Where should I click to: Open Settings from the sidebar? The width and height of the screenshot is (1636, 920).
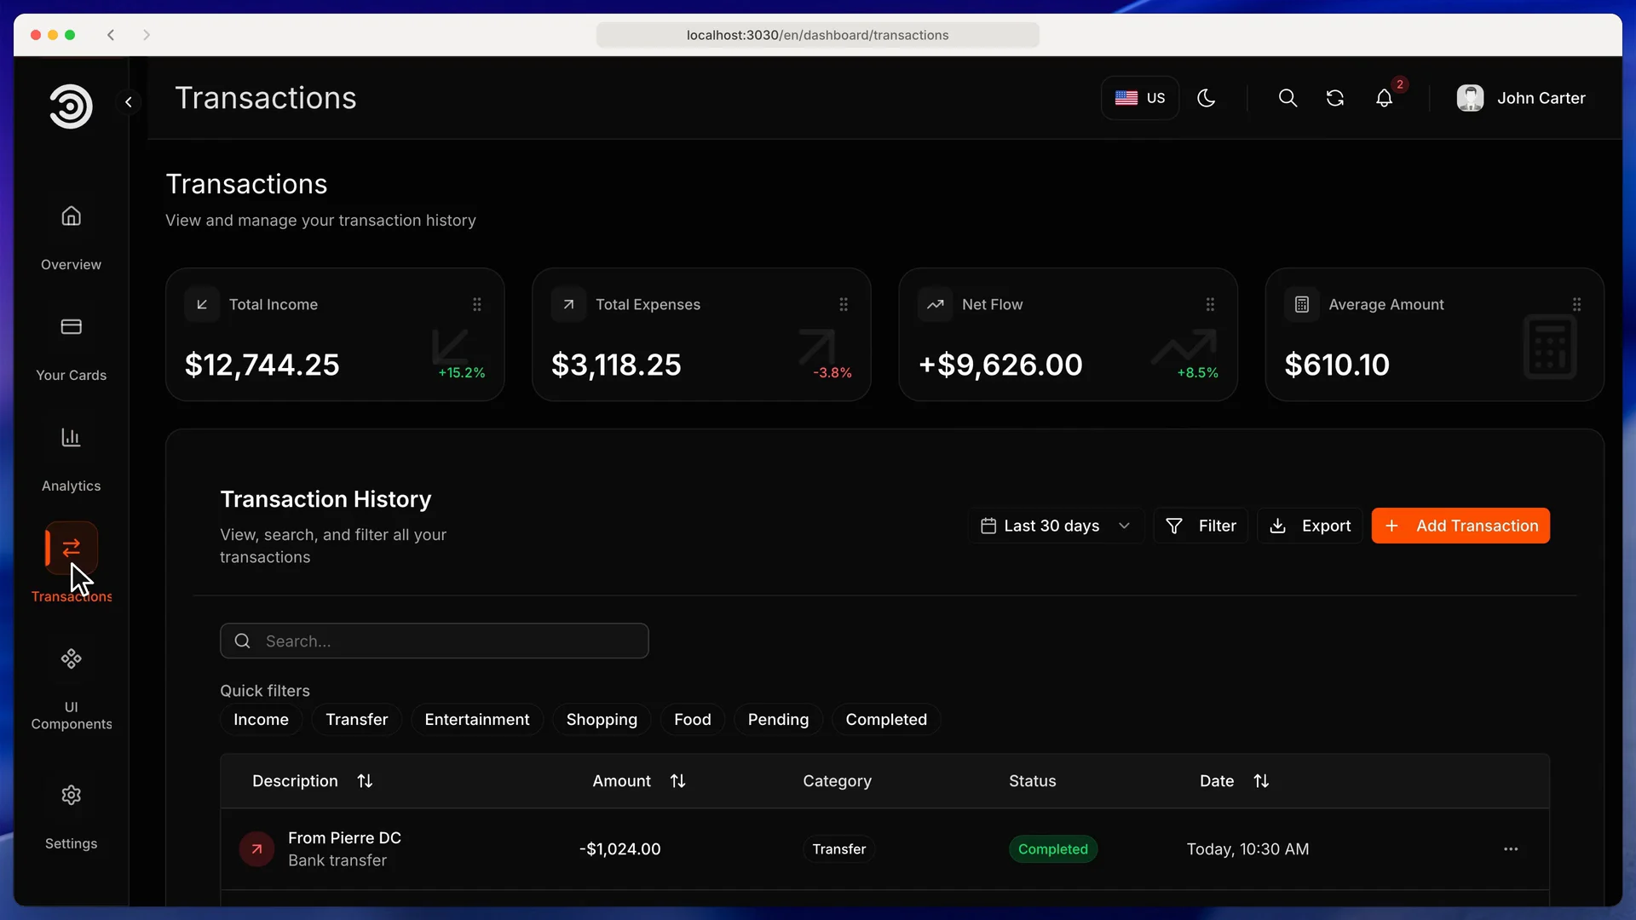tap(71, 818)
